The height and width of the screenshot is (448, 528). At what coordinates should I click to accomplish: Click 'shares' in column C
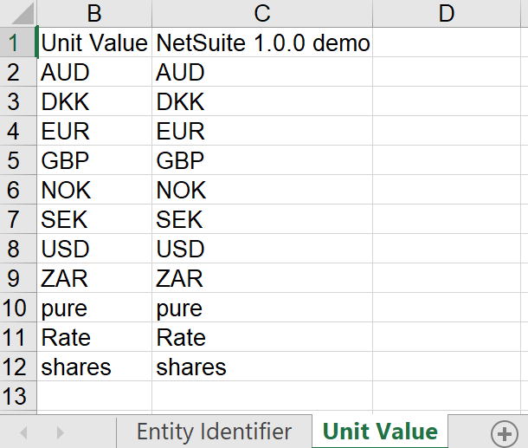(x=262, y=367)
